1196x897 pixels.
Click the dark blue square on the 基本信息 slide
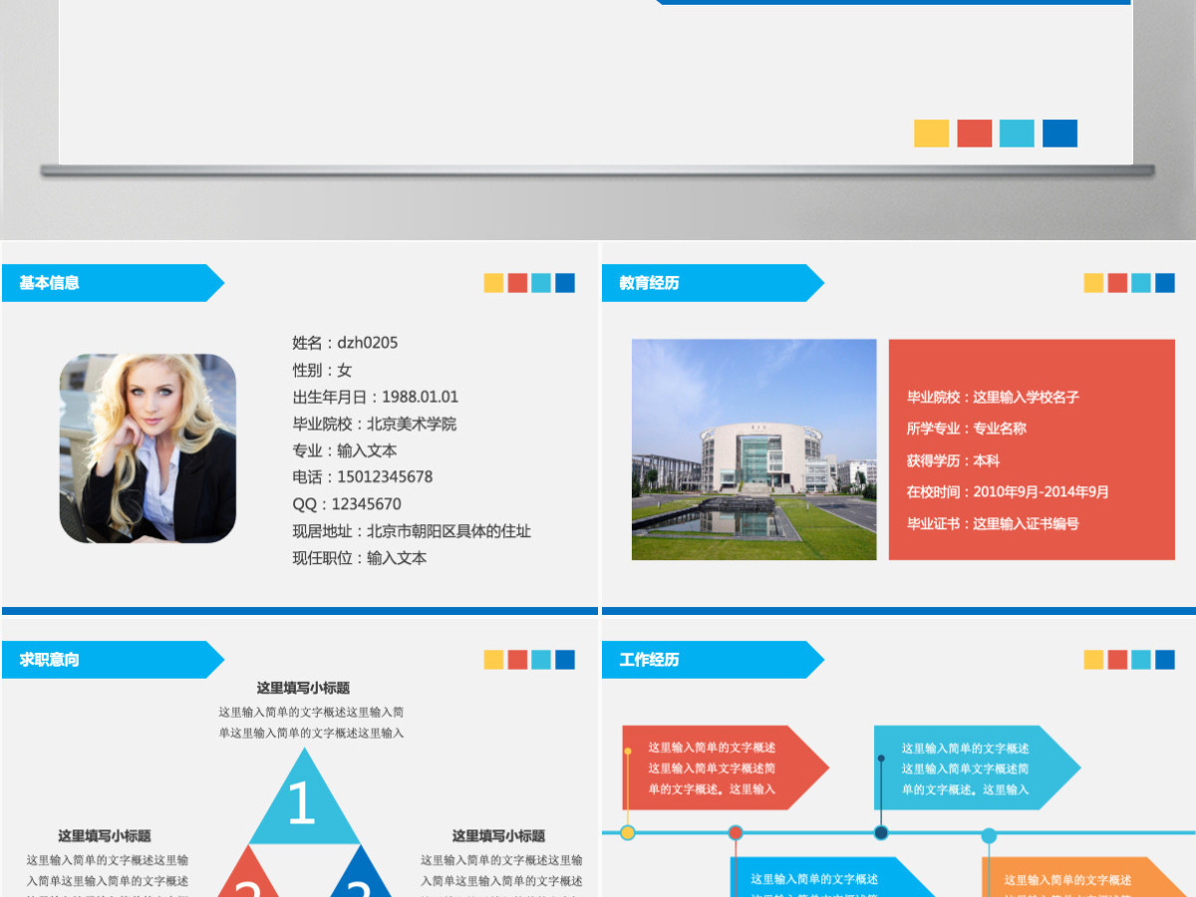click(565, 283)
